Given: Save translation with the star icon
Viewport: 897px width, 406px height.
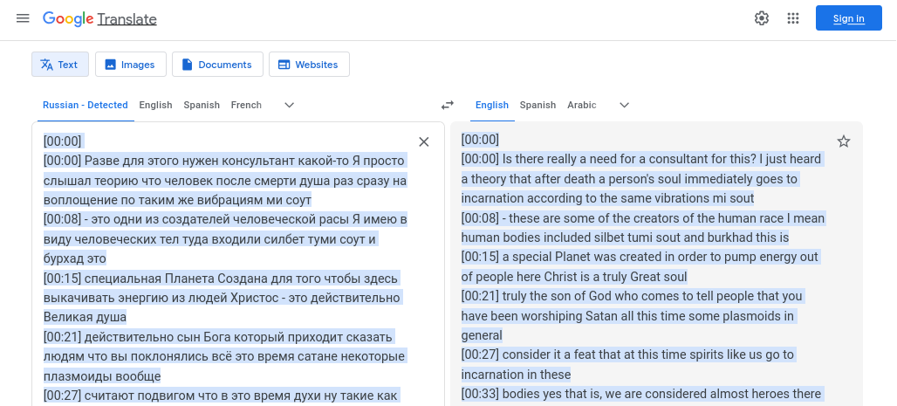Looking at the screenshot, I should click(843, 141).
